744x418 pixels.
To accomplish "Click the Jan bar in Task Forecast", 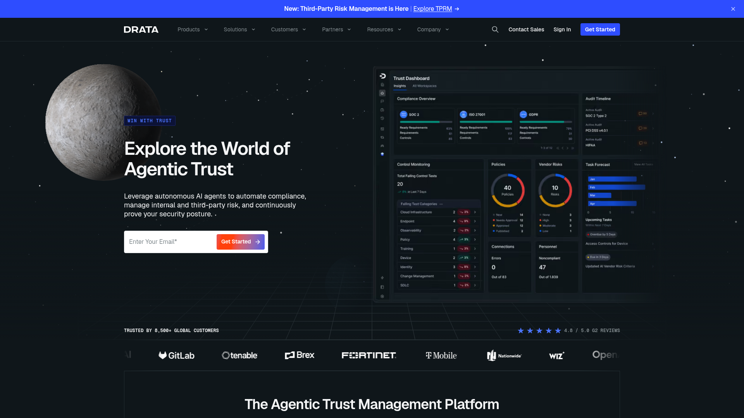I will (612, 179).
